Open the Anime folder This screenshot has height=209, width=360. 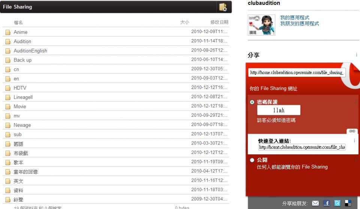20,32
